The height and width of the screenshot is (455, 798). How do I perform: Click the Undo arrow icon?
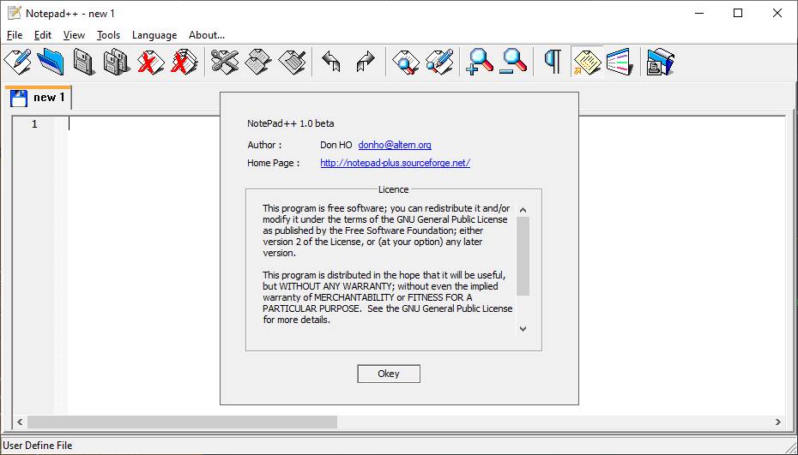pos(331,62)
